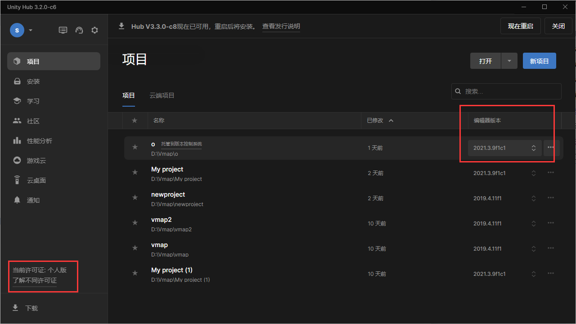Open the gauge icon beside the gear
This screenshot has height=324, width=576.
[x=79, y=30]
